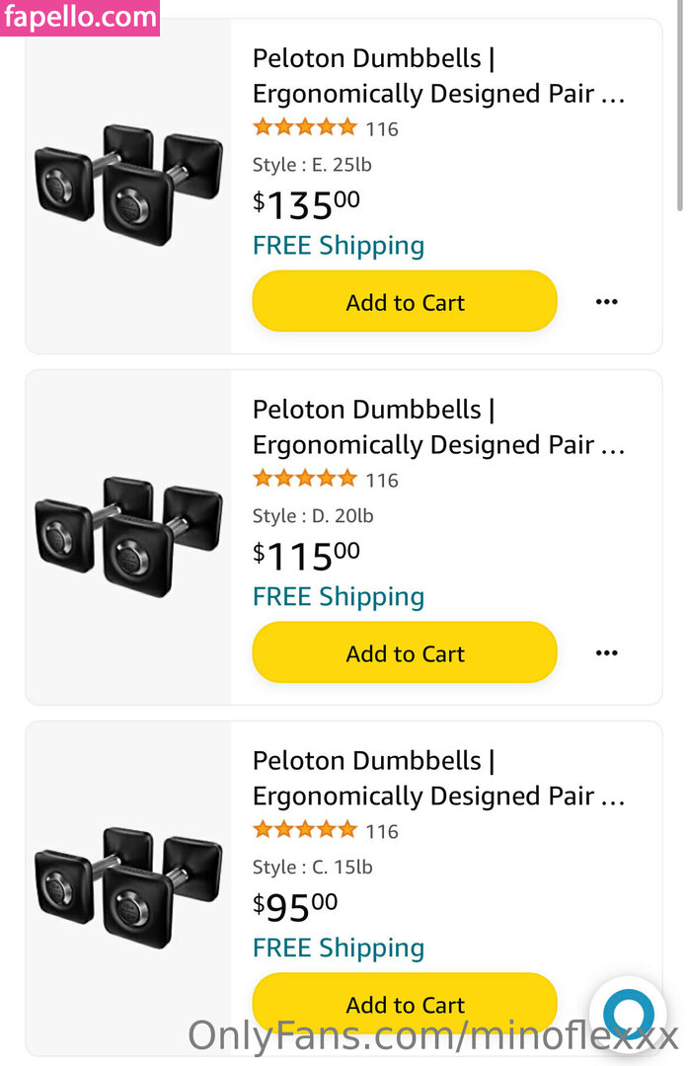View star ratings for the 15lb dumbbells
This screenshot has width=688, height=1066.
305,830
